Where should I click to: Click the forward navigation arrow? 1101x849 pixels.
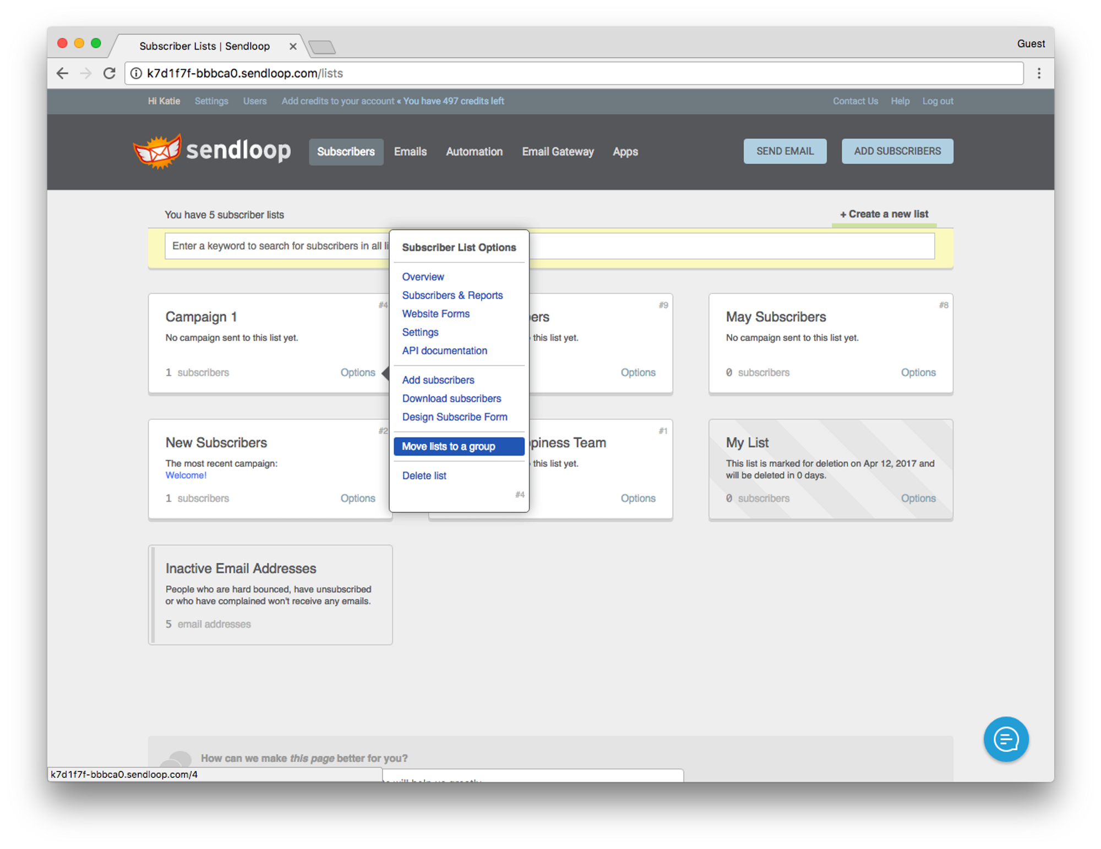pyautogui.click(x=85, y=73)
